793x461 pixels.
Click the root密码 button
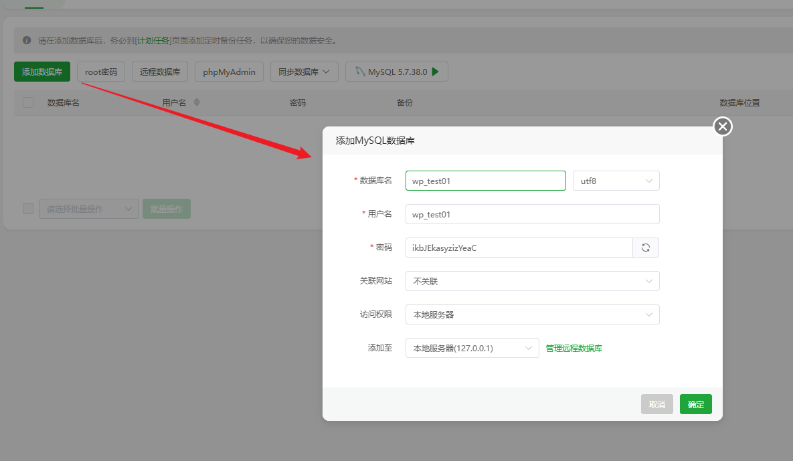(x=101, y=72)
